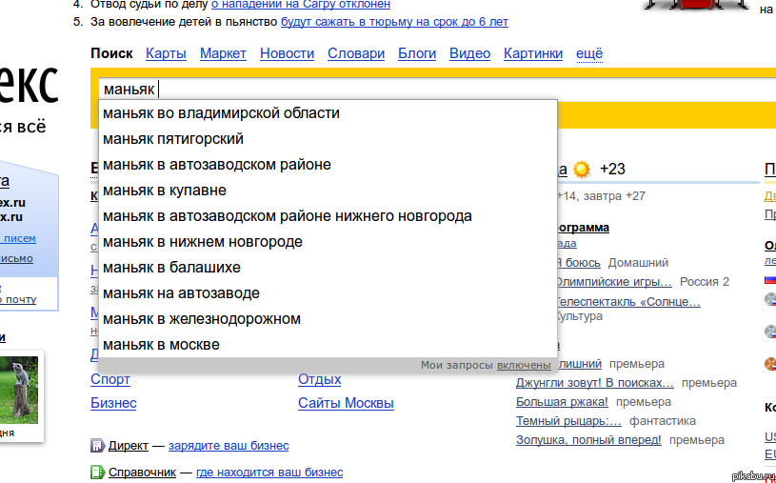Click the Russian flag icon

pos(769,280)
